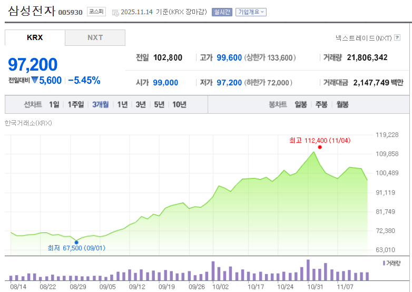412x292 pixels.
Task: Click the stock code 005930
Action: click(71, 12)
